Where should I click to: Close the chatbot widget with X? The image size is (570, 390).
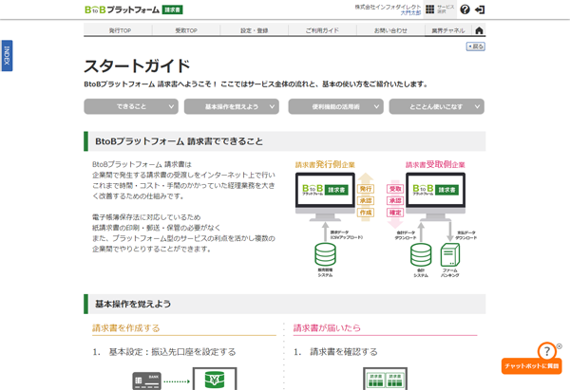[x=560, y=346]
